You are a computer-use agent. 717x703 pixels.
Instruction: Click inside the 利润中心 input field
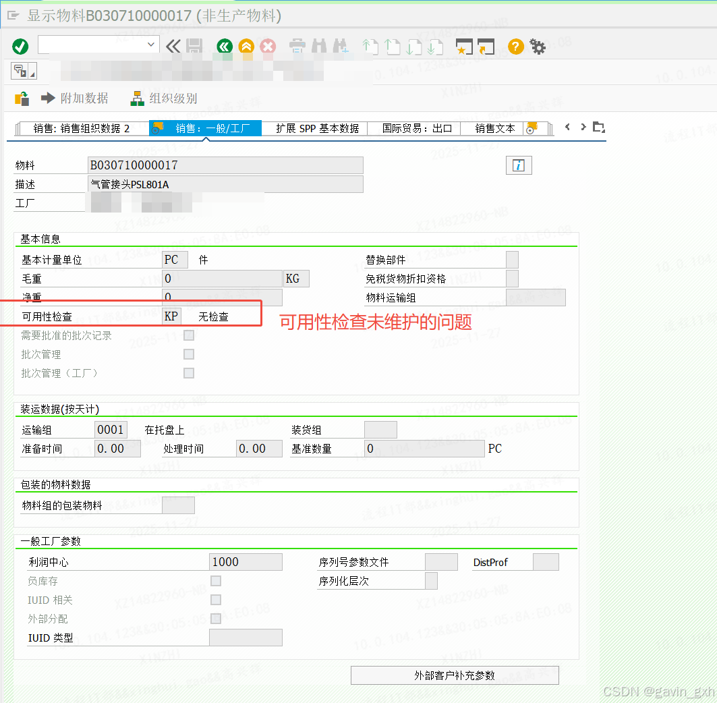pos(246,561)
